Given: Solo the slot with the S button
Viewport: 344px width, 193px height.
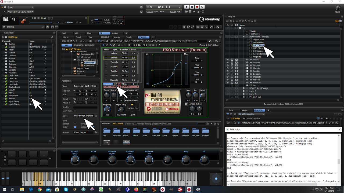Looking at the screenshot, I should [x=38, y=18].
